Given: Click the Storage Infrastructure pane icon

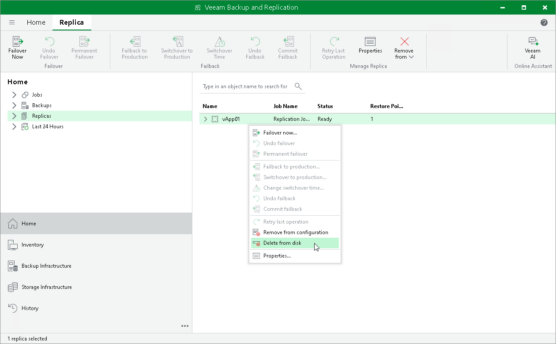Looking at the screenshot, I should 13,287.
